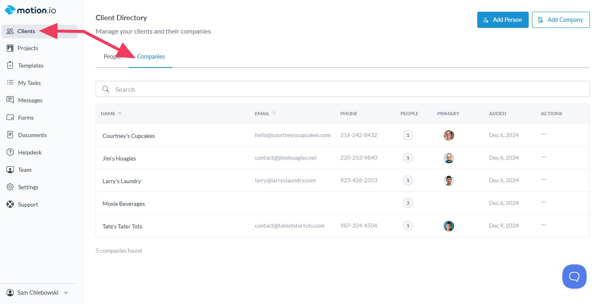
Task: Go to My Tasks list
Action: (x=29, y=83)
